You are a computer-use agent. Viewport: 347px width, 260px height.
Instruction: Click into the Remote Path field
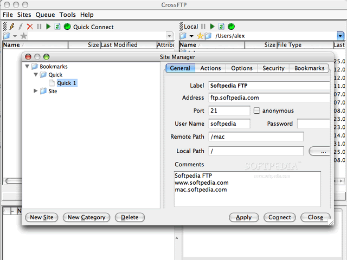pos(256,136)
